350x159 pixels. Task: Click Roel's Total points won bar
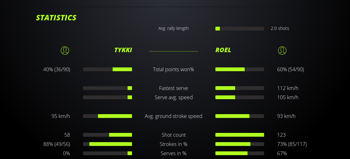point(240,69)
